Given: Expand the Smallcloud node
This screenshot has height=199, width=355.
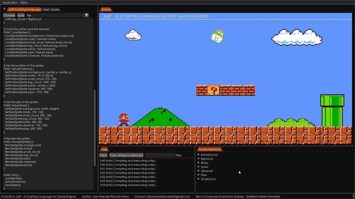Looking at the screenshot, I should pos(199,179).
